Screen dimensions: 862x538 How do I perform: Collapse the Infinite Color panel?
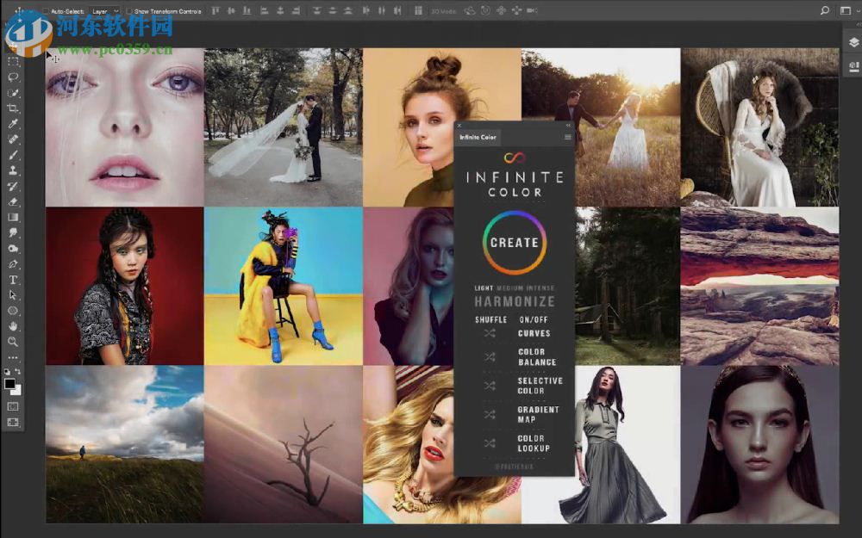[568, 126]
